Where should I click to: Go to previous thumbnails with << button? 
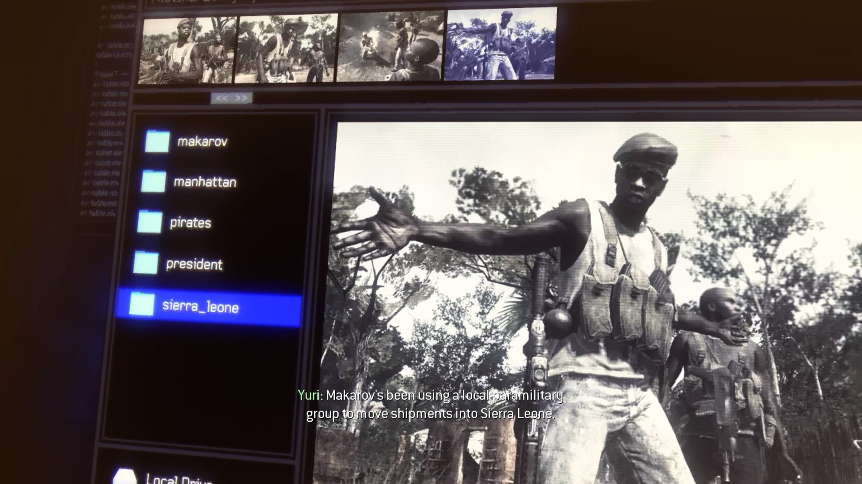tap(222, 98)
